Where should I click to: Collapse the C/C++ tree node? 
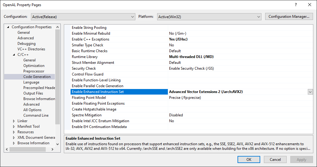(14, 55)
